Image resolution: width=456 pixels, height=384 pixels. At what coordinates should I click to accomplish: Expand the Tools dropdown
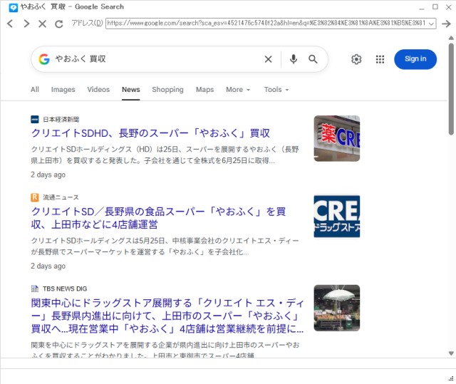[x=276, y=90]
